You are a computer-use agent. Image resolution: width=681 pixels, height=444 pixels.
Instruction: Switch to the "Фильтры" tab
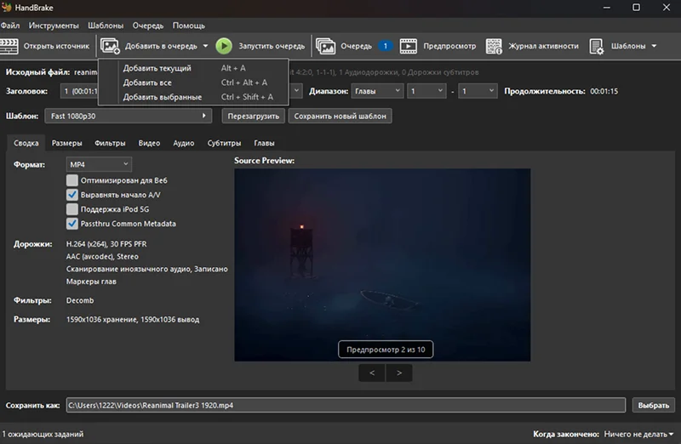[x=110, y=143]
